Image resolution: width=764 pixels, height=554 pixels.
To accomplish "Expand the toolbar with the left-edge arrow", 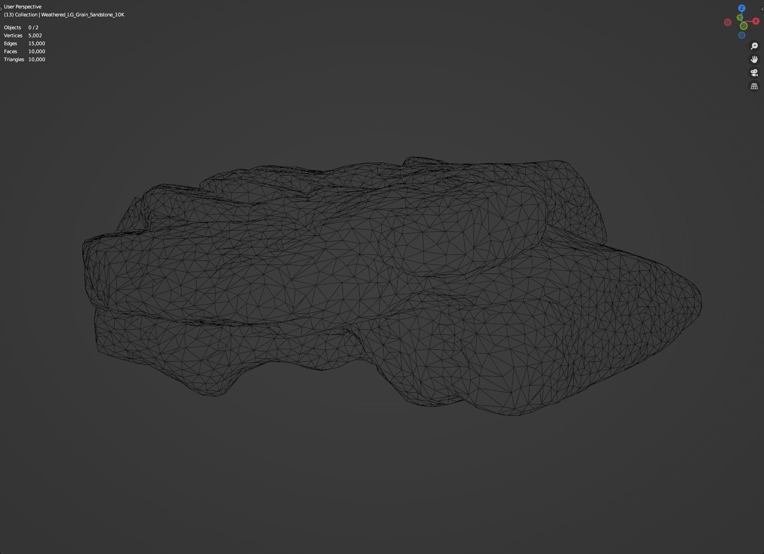I will click(x=1, y=9).
